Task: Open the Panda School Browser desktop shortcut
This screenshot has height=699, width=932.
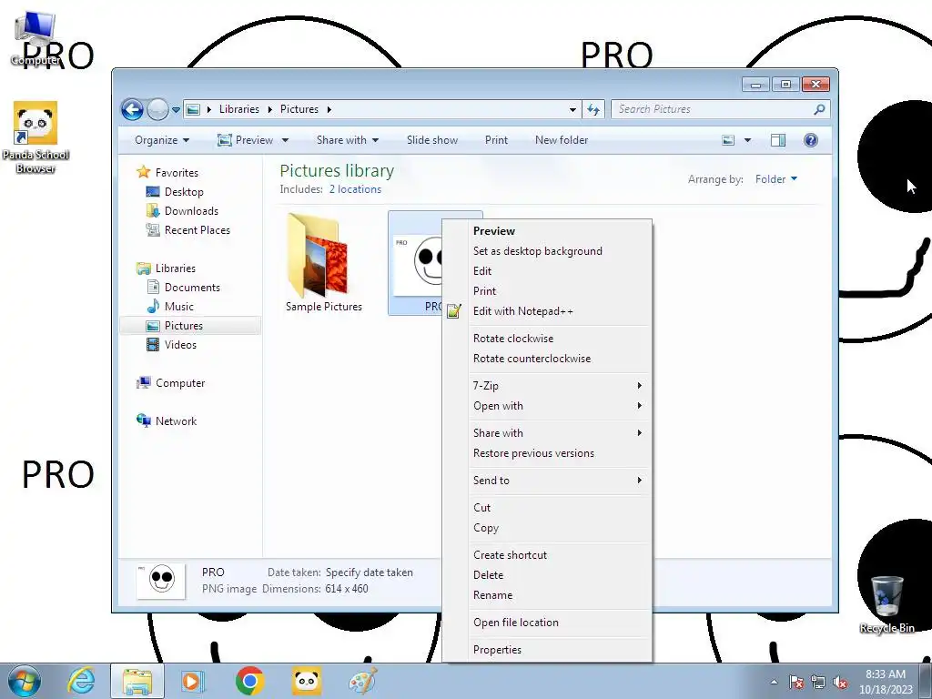Action: [x=35, y=138]
